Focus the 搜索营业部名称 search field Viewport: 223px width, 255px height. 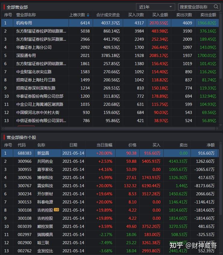click(x=199, y=7)
